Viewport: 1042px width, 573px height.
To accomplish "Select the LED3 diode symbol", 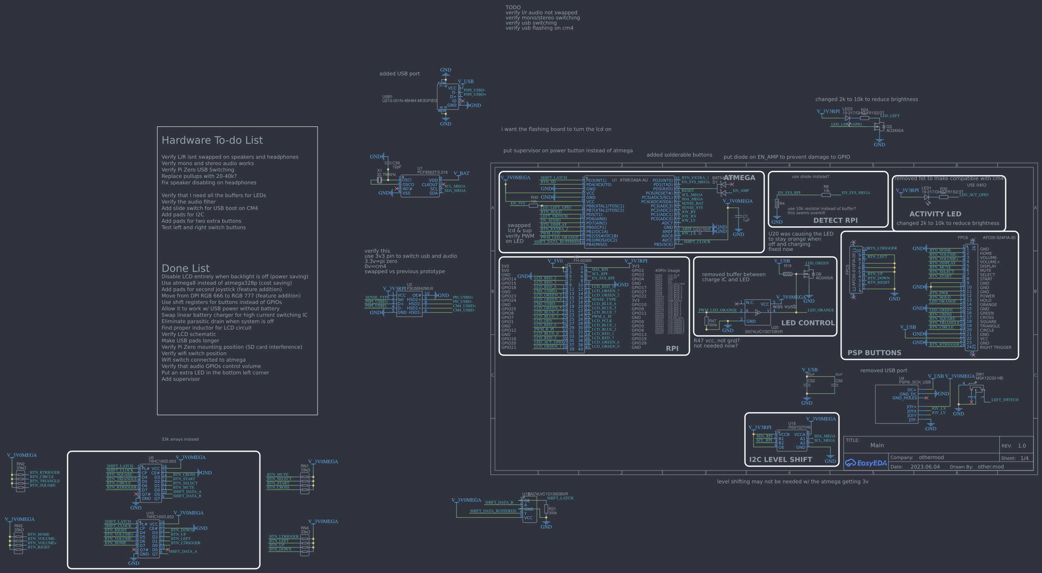I will 847,118.
